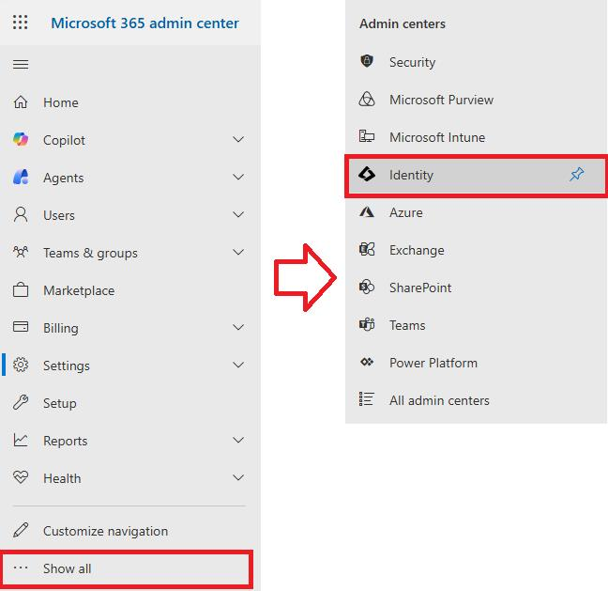The width and height of the screenshot is (608, 591).
Task: Select the Teams & groups label
Action: [x=90, y=253]
